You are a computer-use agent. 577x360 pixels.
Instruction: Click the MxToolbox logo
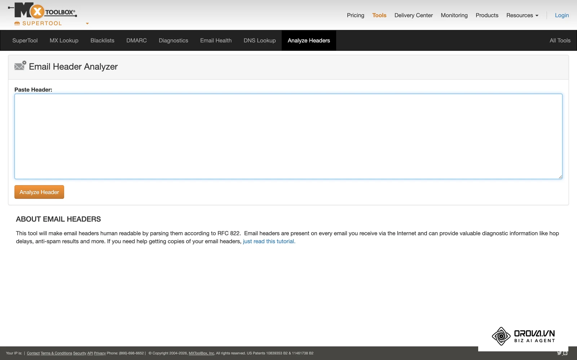pyautogui.click(x=42, y=10)
